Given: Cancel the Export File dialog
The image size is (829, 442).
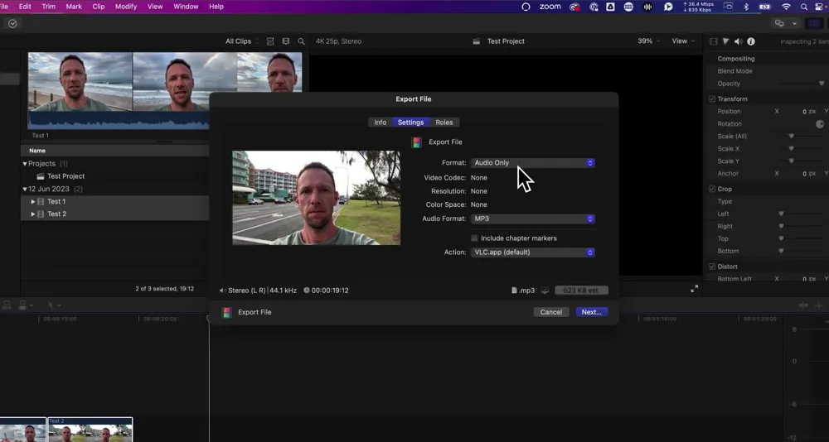Looking at the screenshot, I should click(551, 312).
